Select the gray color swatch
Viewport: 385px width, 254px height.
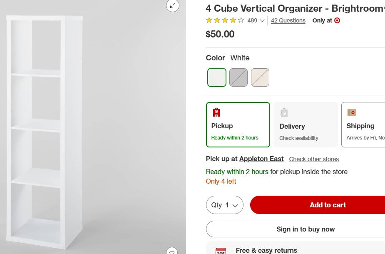(x=238, y=77)
